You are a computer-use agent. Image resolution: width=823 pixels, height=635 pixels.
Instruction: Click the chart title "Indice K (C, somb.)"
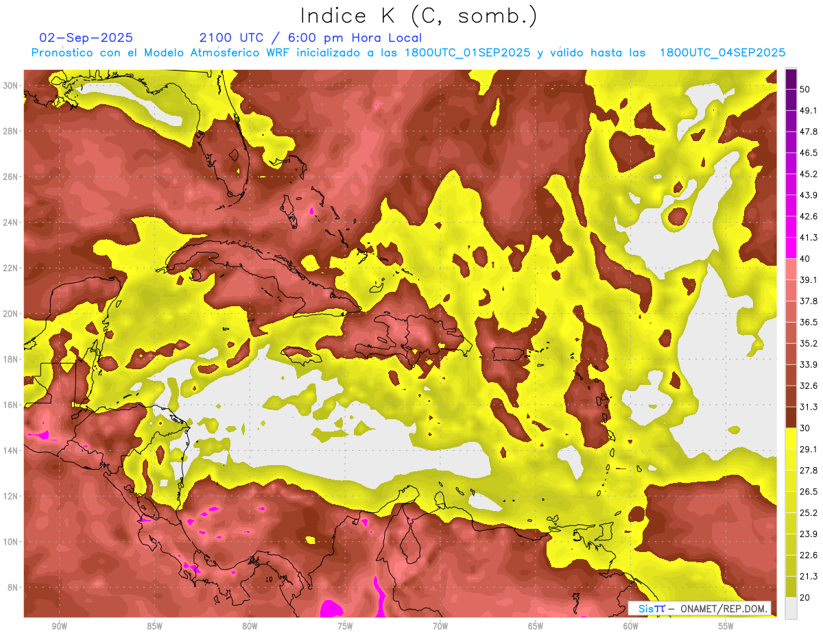click(x=418, y=16)
